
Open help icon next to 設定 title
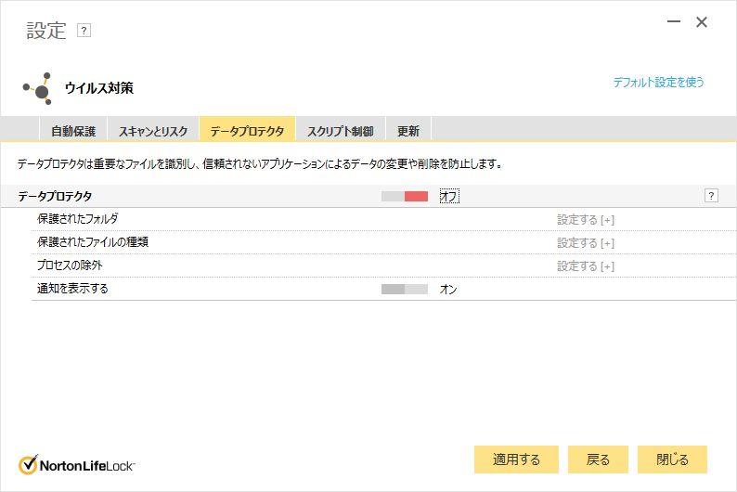click(84, 31)
